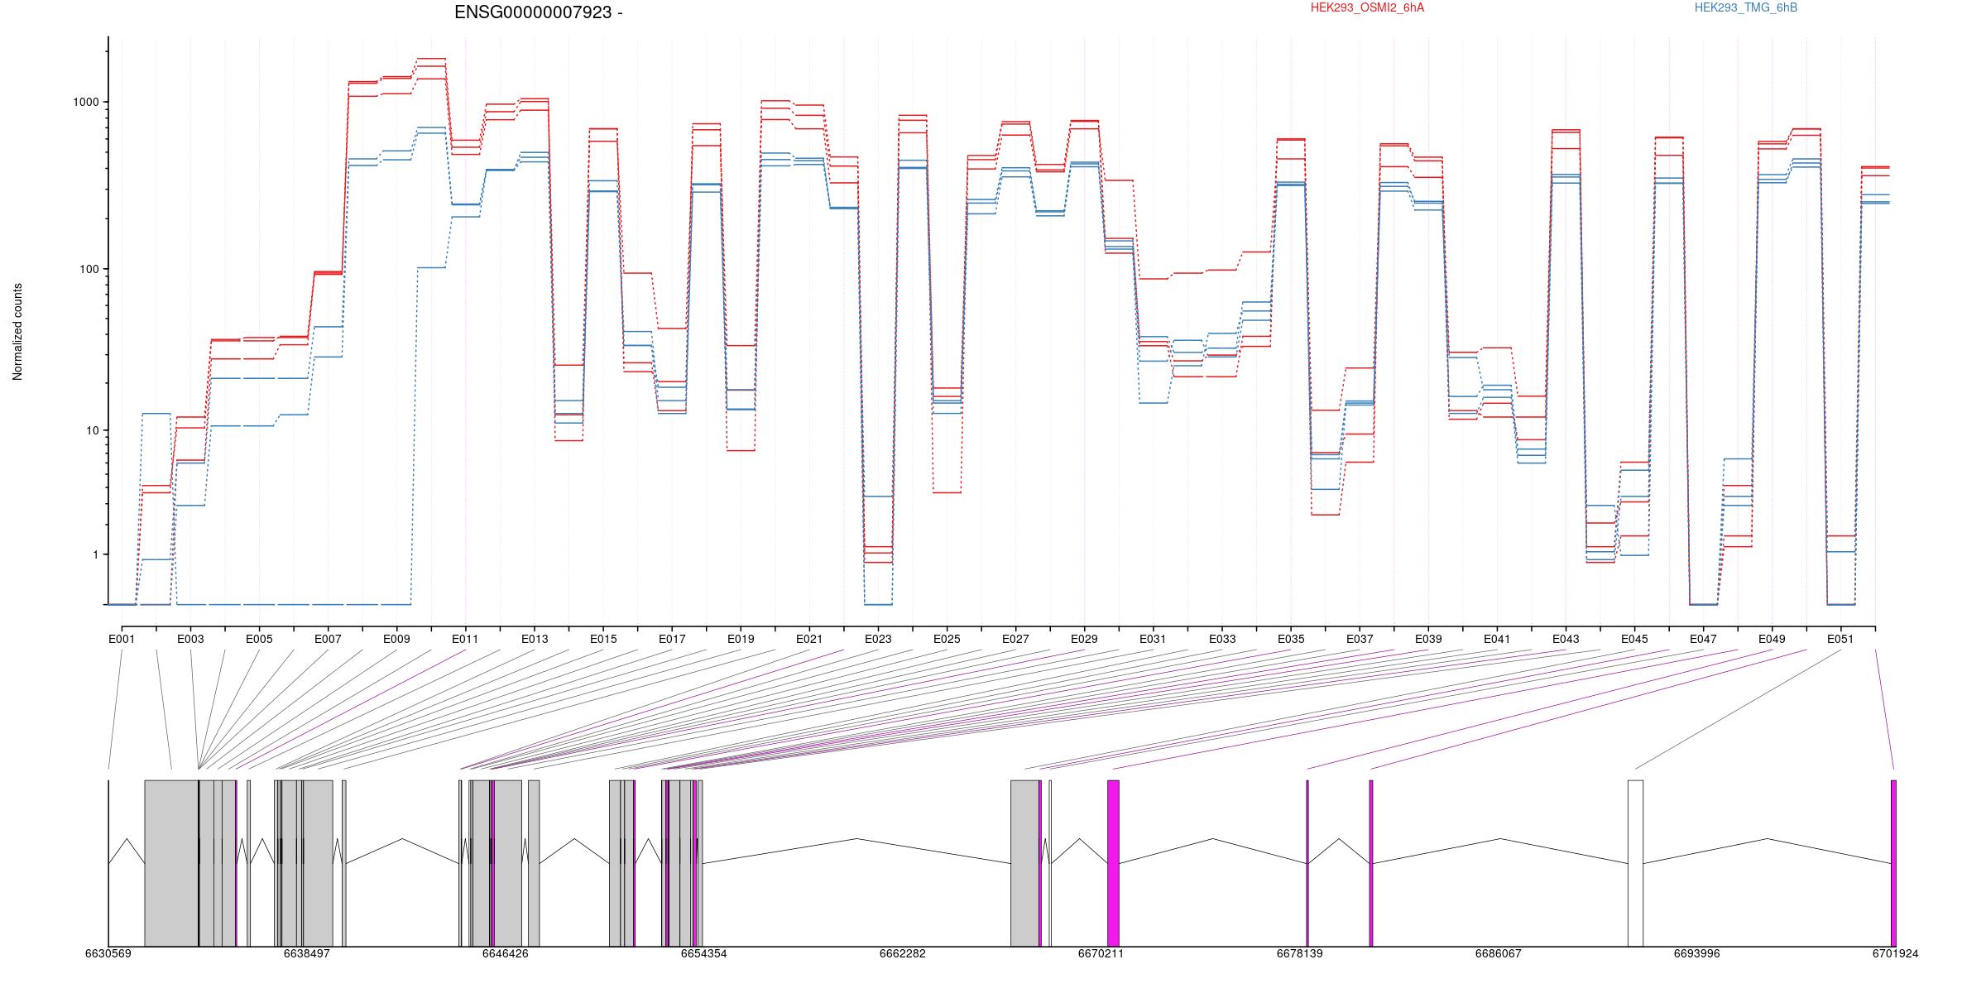The image size is (1986, 993).
Task: Select the magenta exon at gene model's right end
Action: (1893, 863)
